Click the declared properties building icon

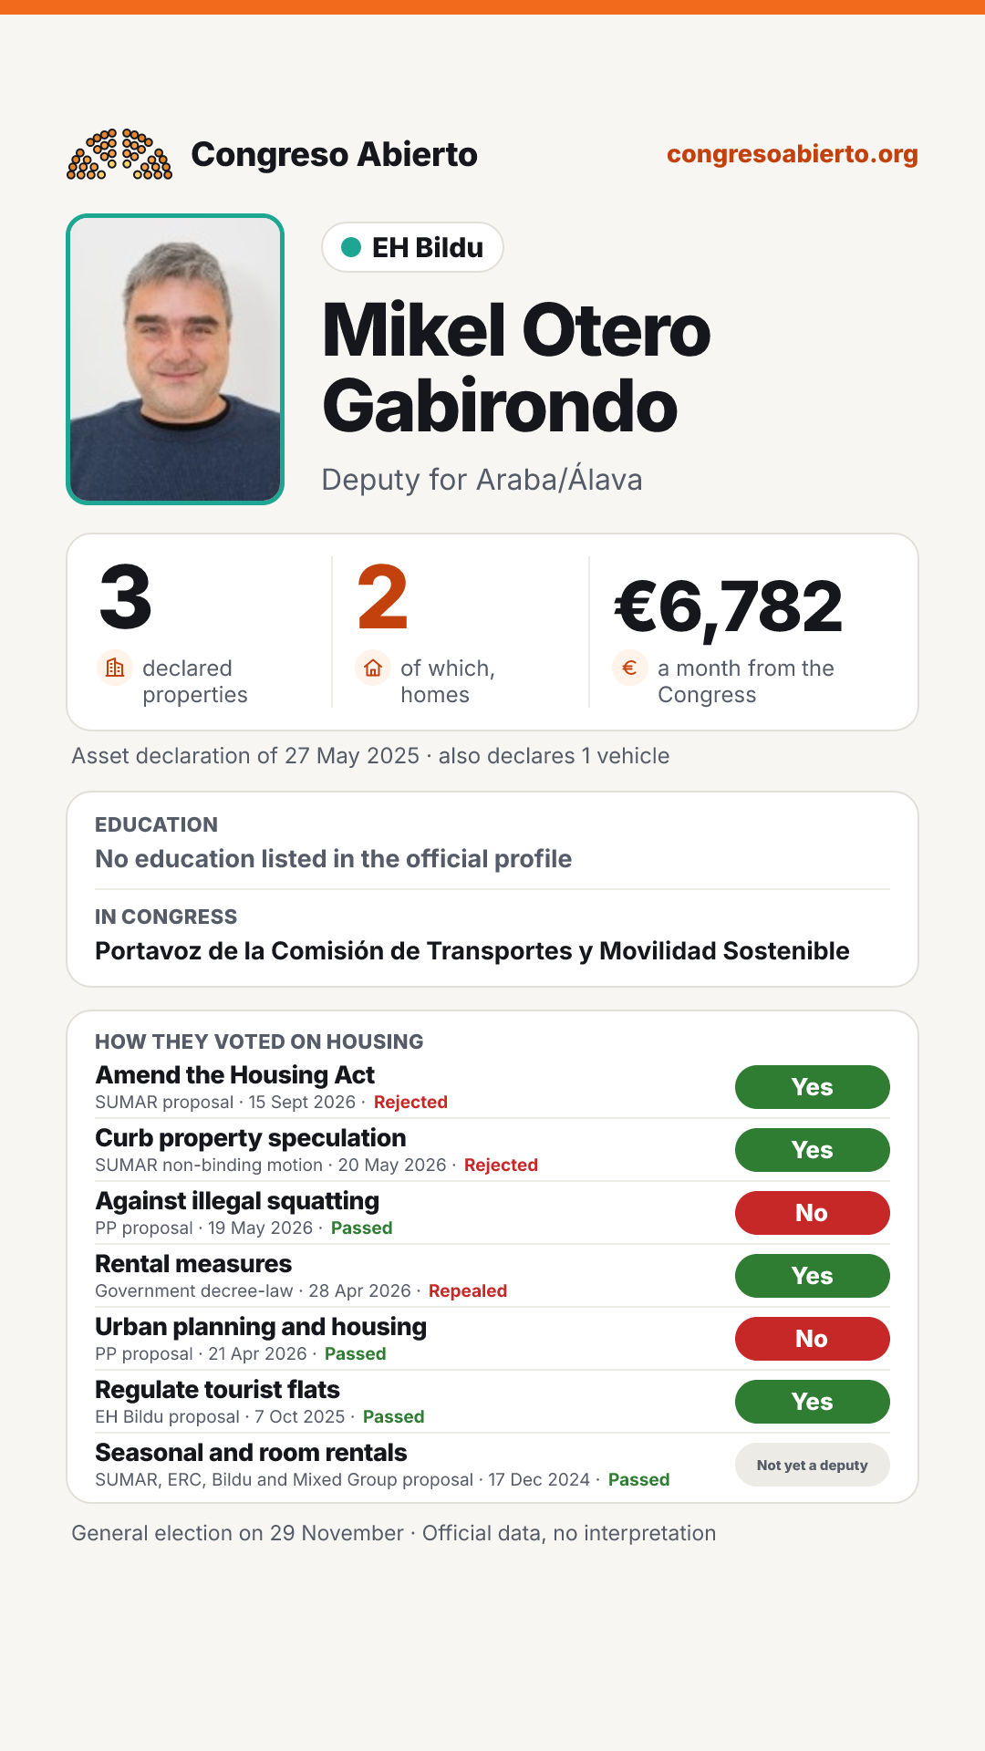[x=115, y=668]
